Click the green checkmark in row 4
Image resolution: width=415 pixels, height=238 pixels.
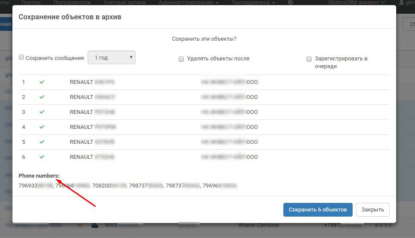[42, 127]
